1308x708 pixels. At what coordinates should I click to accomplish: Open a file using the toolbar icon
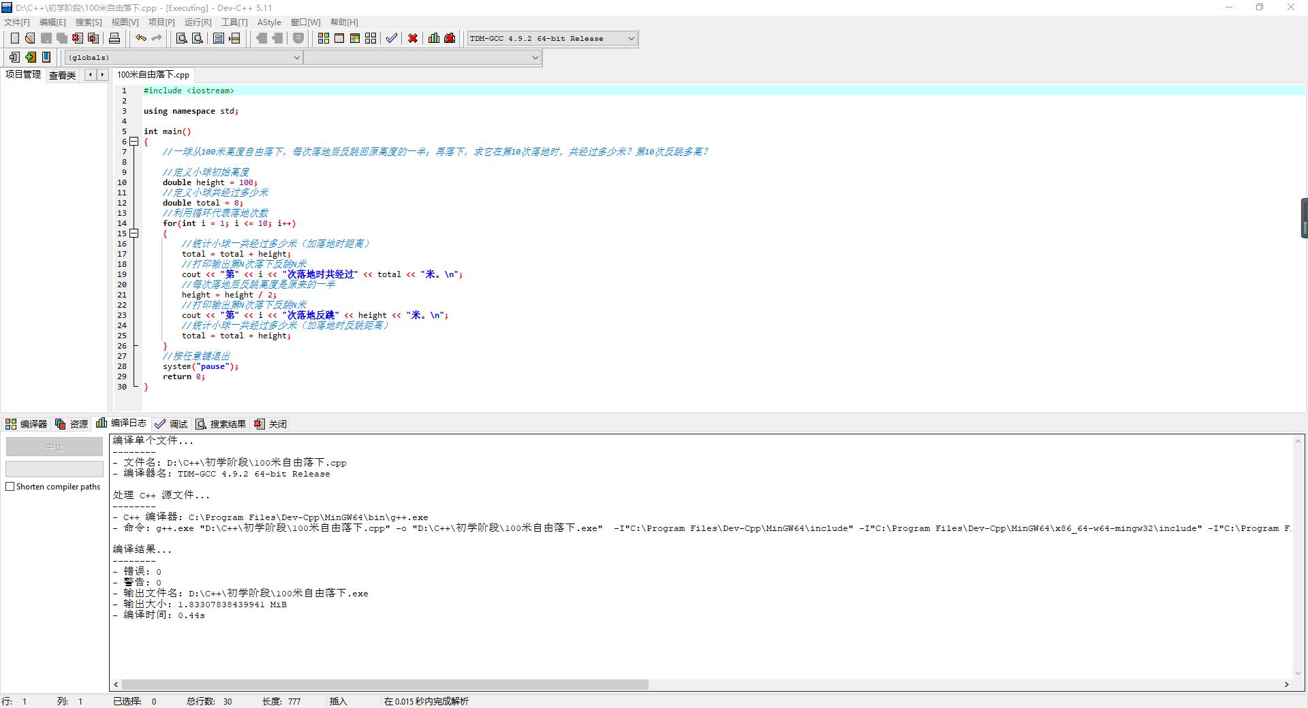tap(29, 38)
